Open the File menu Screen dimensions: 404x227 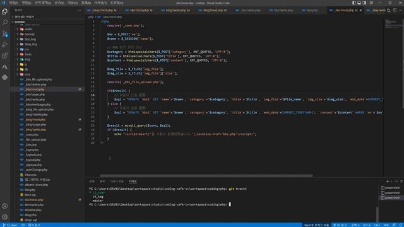(14, 3)
